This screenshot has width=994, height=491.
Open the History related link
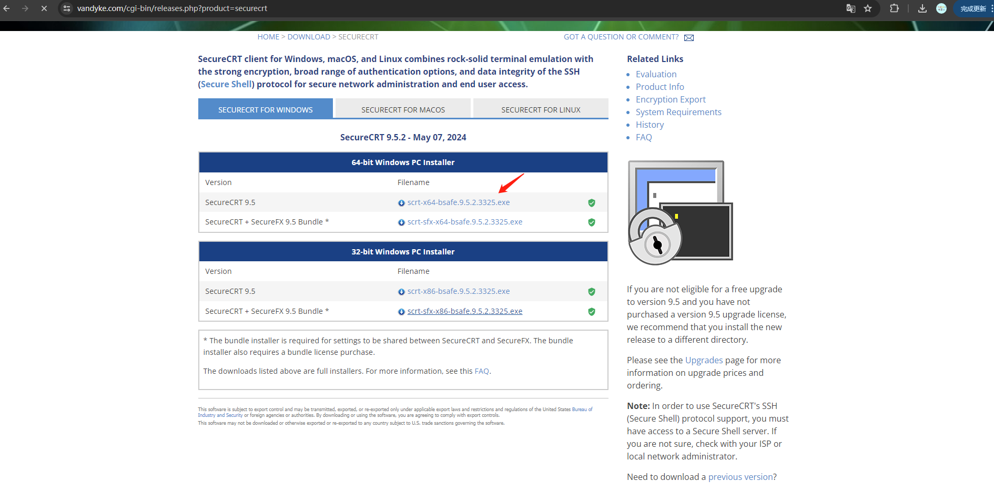click(650, 125)
